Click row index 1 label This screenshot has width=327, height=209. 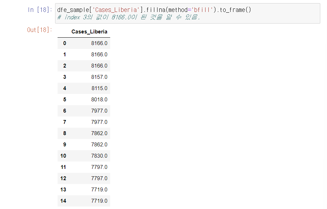65,55
